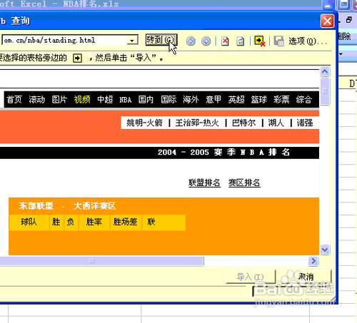Screen dimensions: 357x323
Task: Click the vertical scrollbar up arrow
Action: [325, 71]
